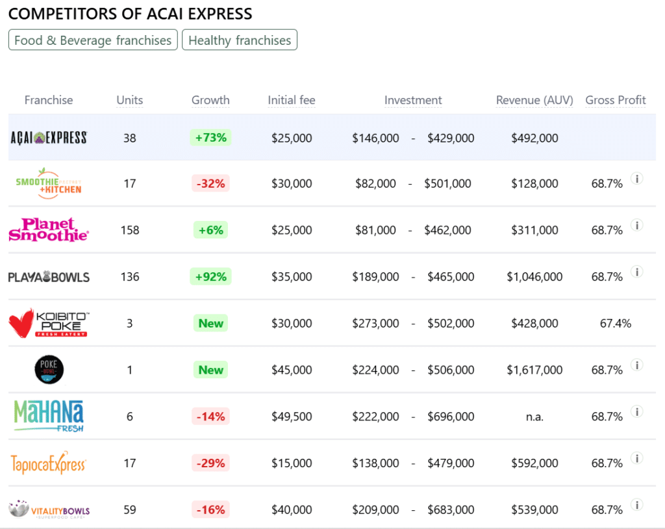The height and width of the screenshot is (529, 665).
Task: Click the 158 units value
Action: pos(130,230)
